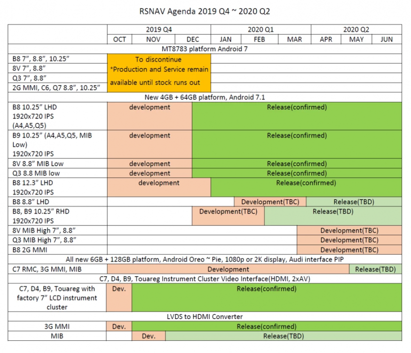Viewport: 411px width, 353px height.
Task: Click Development(TBC) in B8 2G MMI row
Action: 349,249
